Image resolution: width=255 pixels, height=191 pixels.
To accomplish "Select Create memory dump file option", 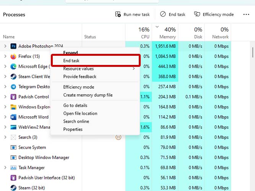I will [x=88, y=95].
